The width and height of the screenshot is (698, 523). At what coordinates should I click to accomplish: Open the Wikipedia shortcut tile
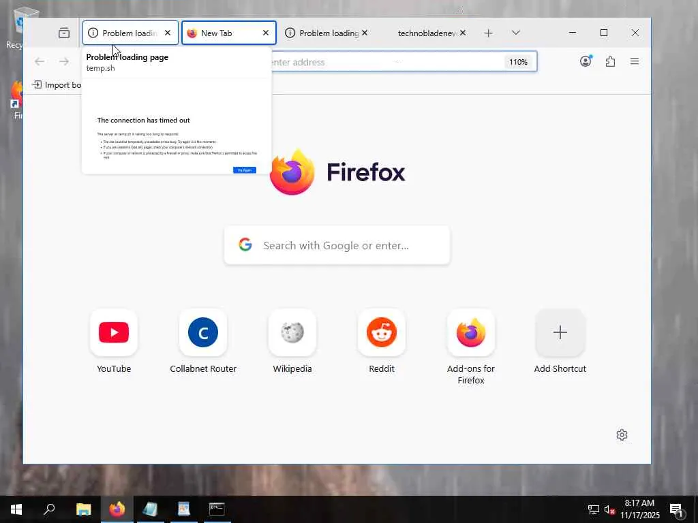pyautogui.click(x=292, y=332)
